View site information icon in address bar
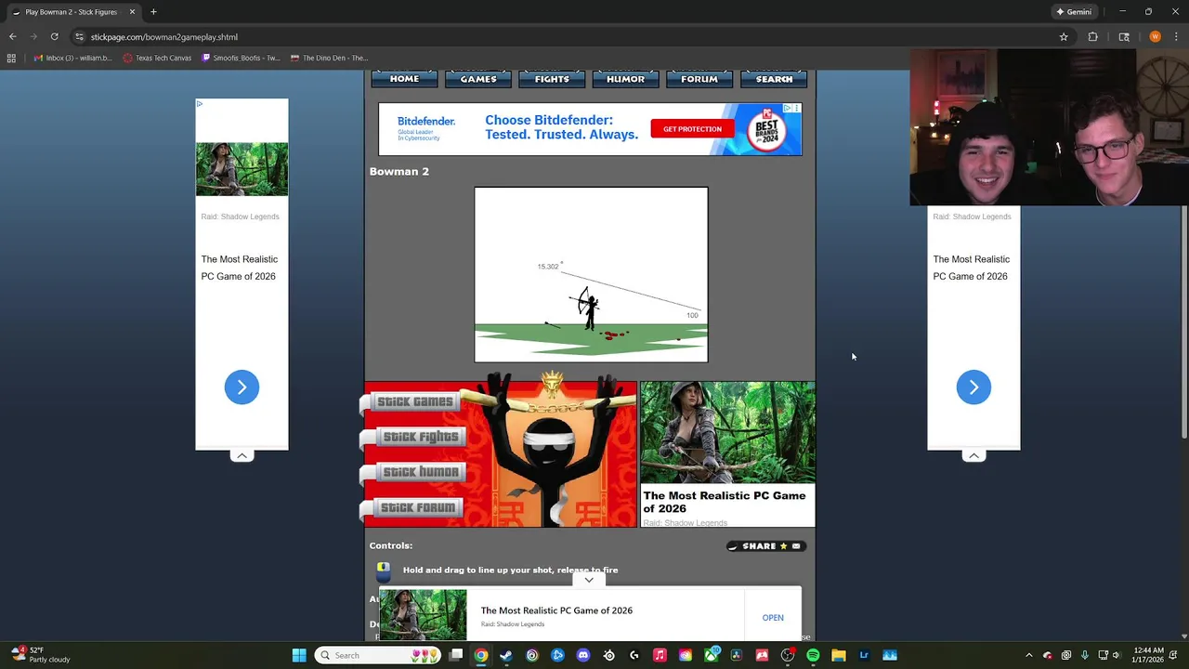Screen dimensions: 1189x669 pos(80,37)
